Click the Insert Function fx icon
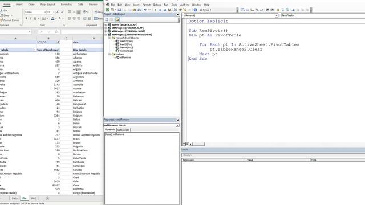The height and width of the screenshot is (205, 365). [x=56, y=32]
